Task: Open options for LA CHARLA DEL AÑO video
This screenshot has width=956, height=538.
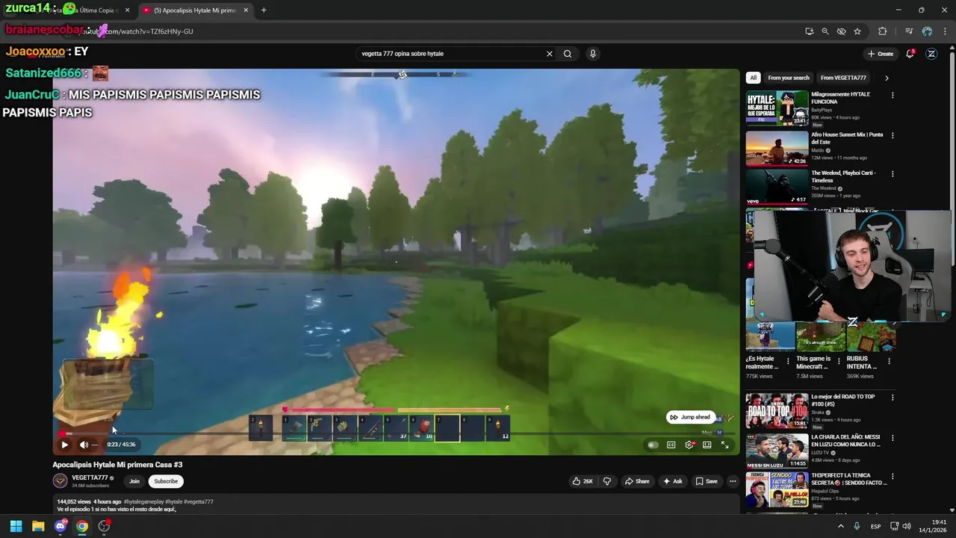Action: (893, 438)
